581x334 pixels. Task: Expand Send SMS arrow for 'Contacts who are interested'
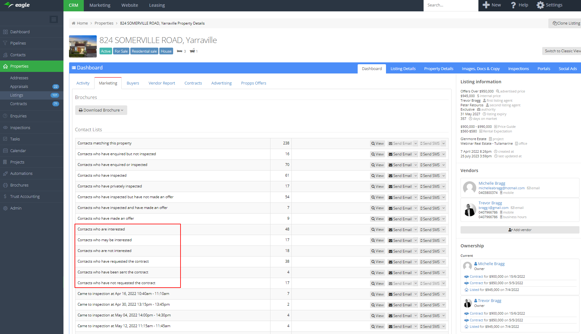pyautogui.click(x=444, y=230)
